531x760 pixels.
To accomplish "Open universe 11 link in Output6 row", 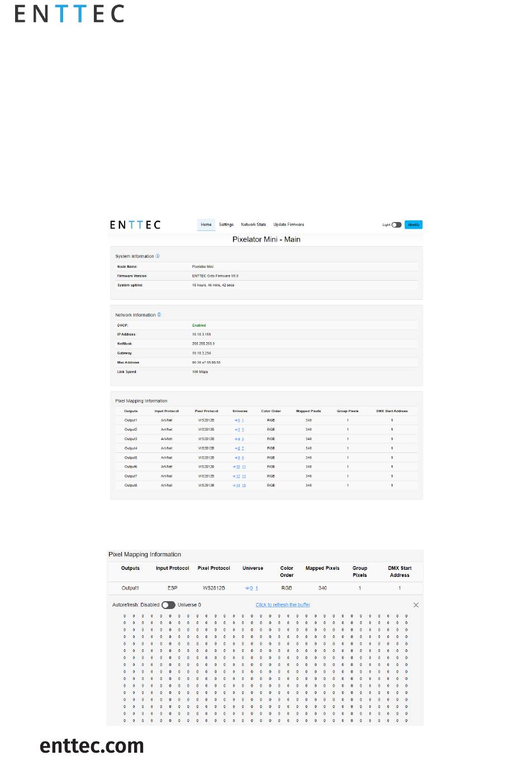I will (244, 466).
